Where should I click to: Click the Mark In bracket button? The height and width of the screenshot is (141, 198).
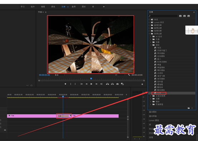pos(71,84)
